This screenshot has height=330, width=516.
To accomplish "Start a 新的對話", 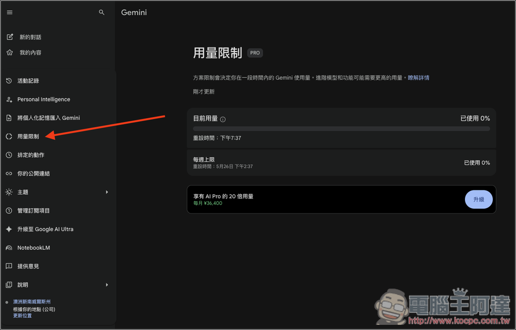I will [x=30, y=37].
